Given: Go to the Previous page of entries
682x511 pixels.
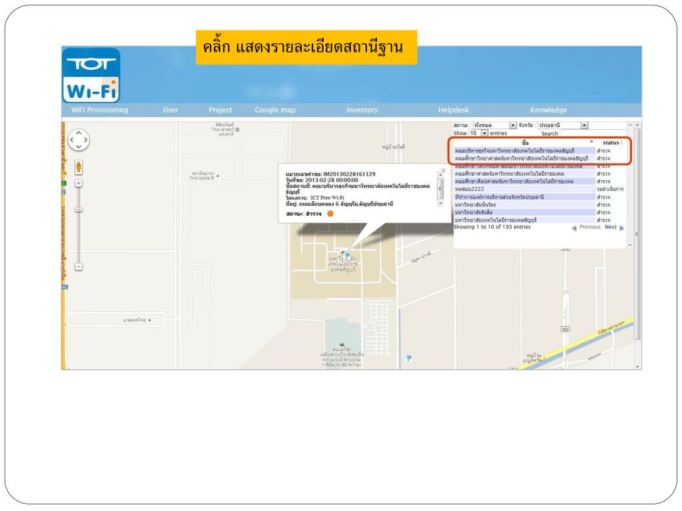Looking at the screenshot, I should point(586,228).
